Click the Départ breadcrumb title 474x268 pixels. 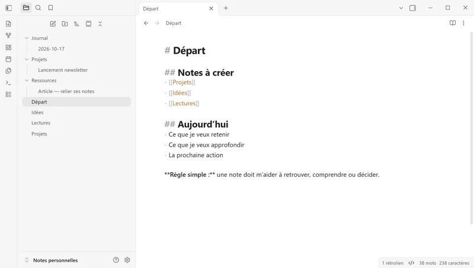(x=174, y=23)
